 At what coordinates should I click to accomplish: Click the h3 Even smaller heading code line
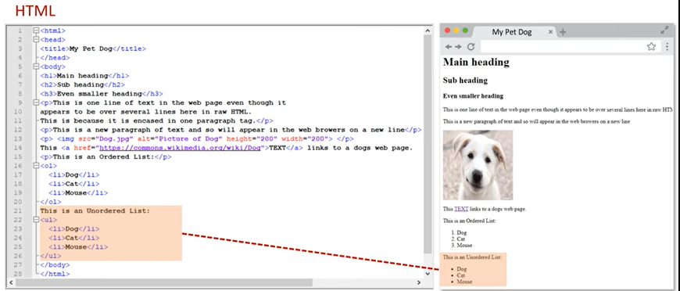102,94
